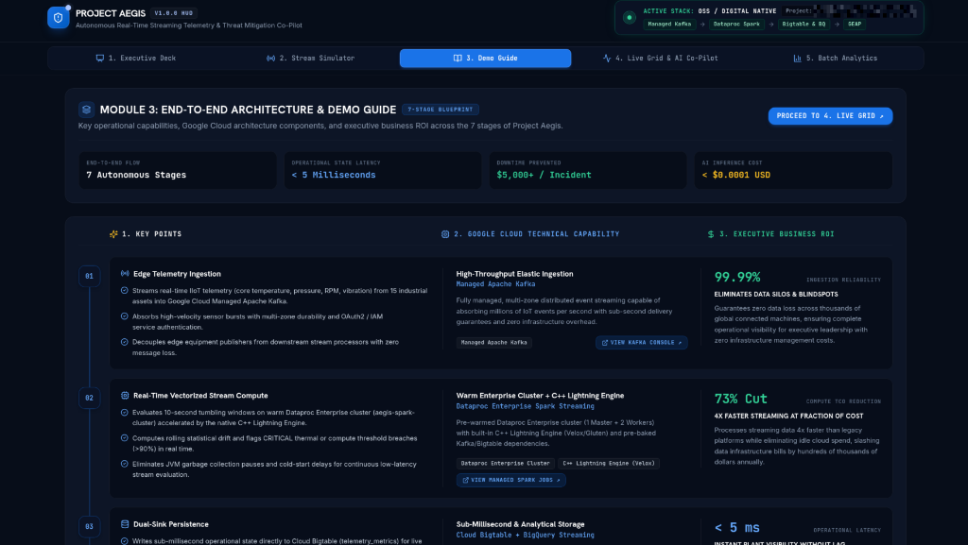Click the '7 Autonomous Stages' metric card

[178, 170]
